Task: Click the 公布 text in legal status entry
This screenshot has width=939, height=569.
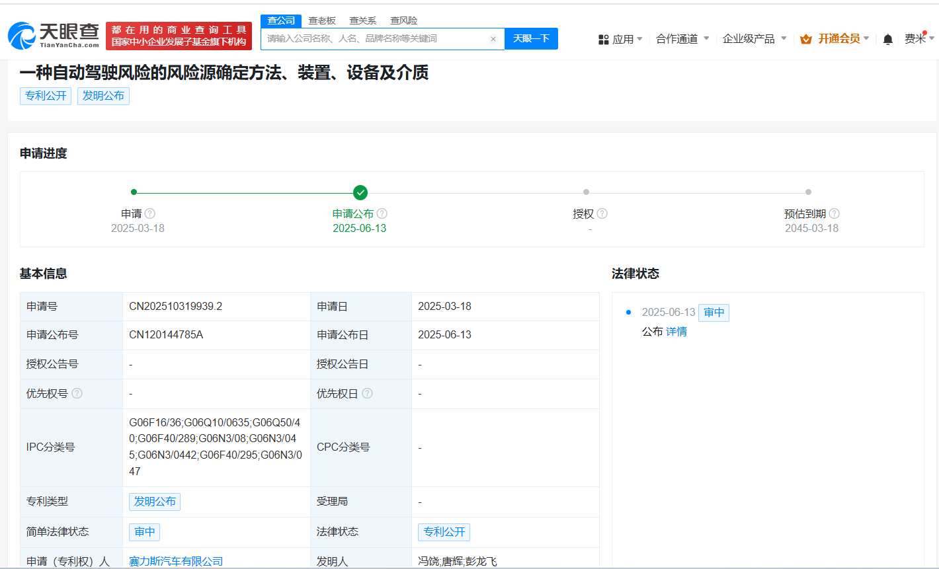Action: click(x=653, y=332)
